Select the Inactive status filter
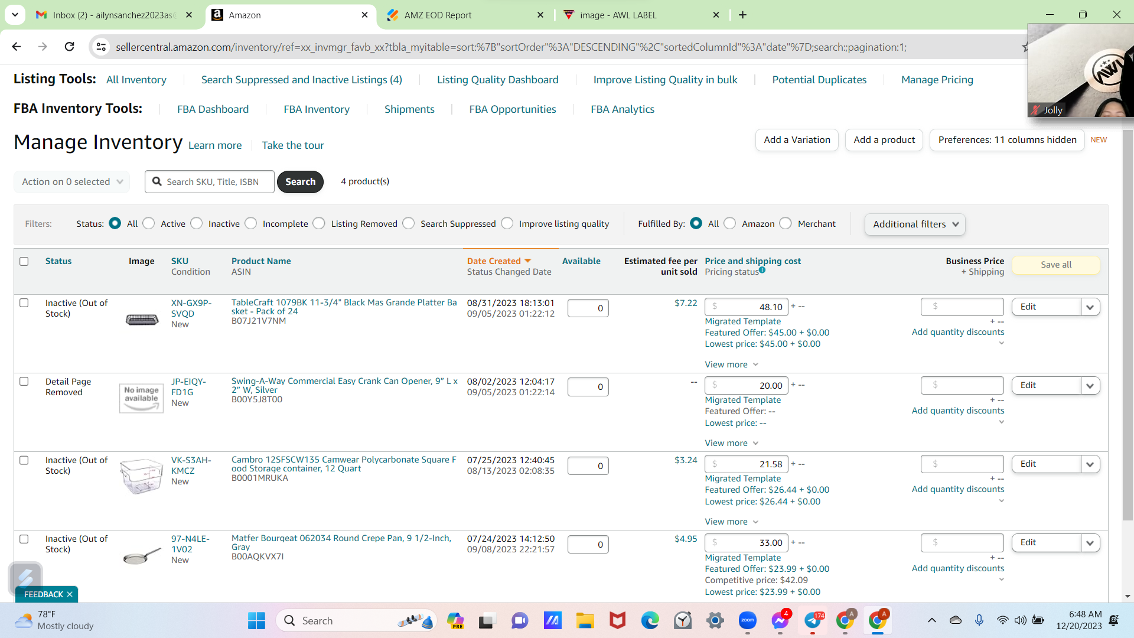 point(197,223)
